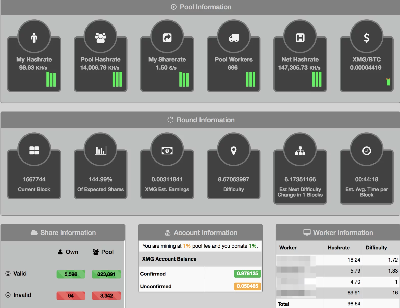Click the My Sharerate share-arrow icon
Viewport: 400px width, 308px height.
167,38
